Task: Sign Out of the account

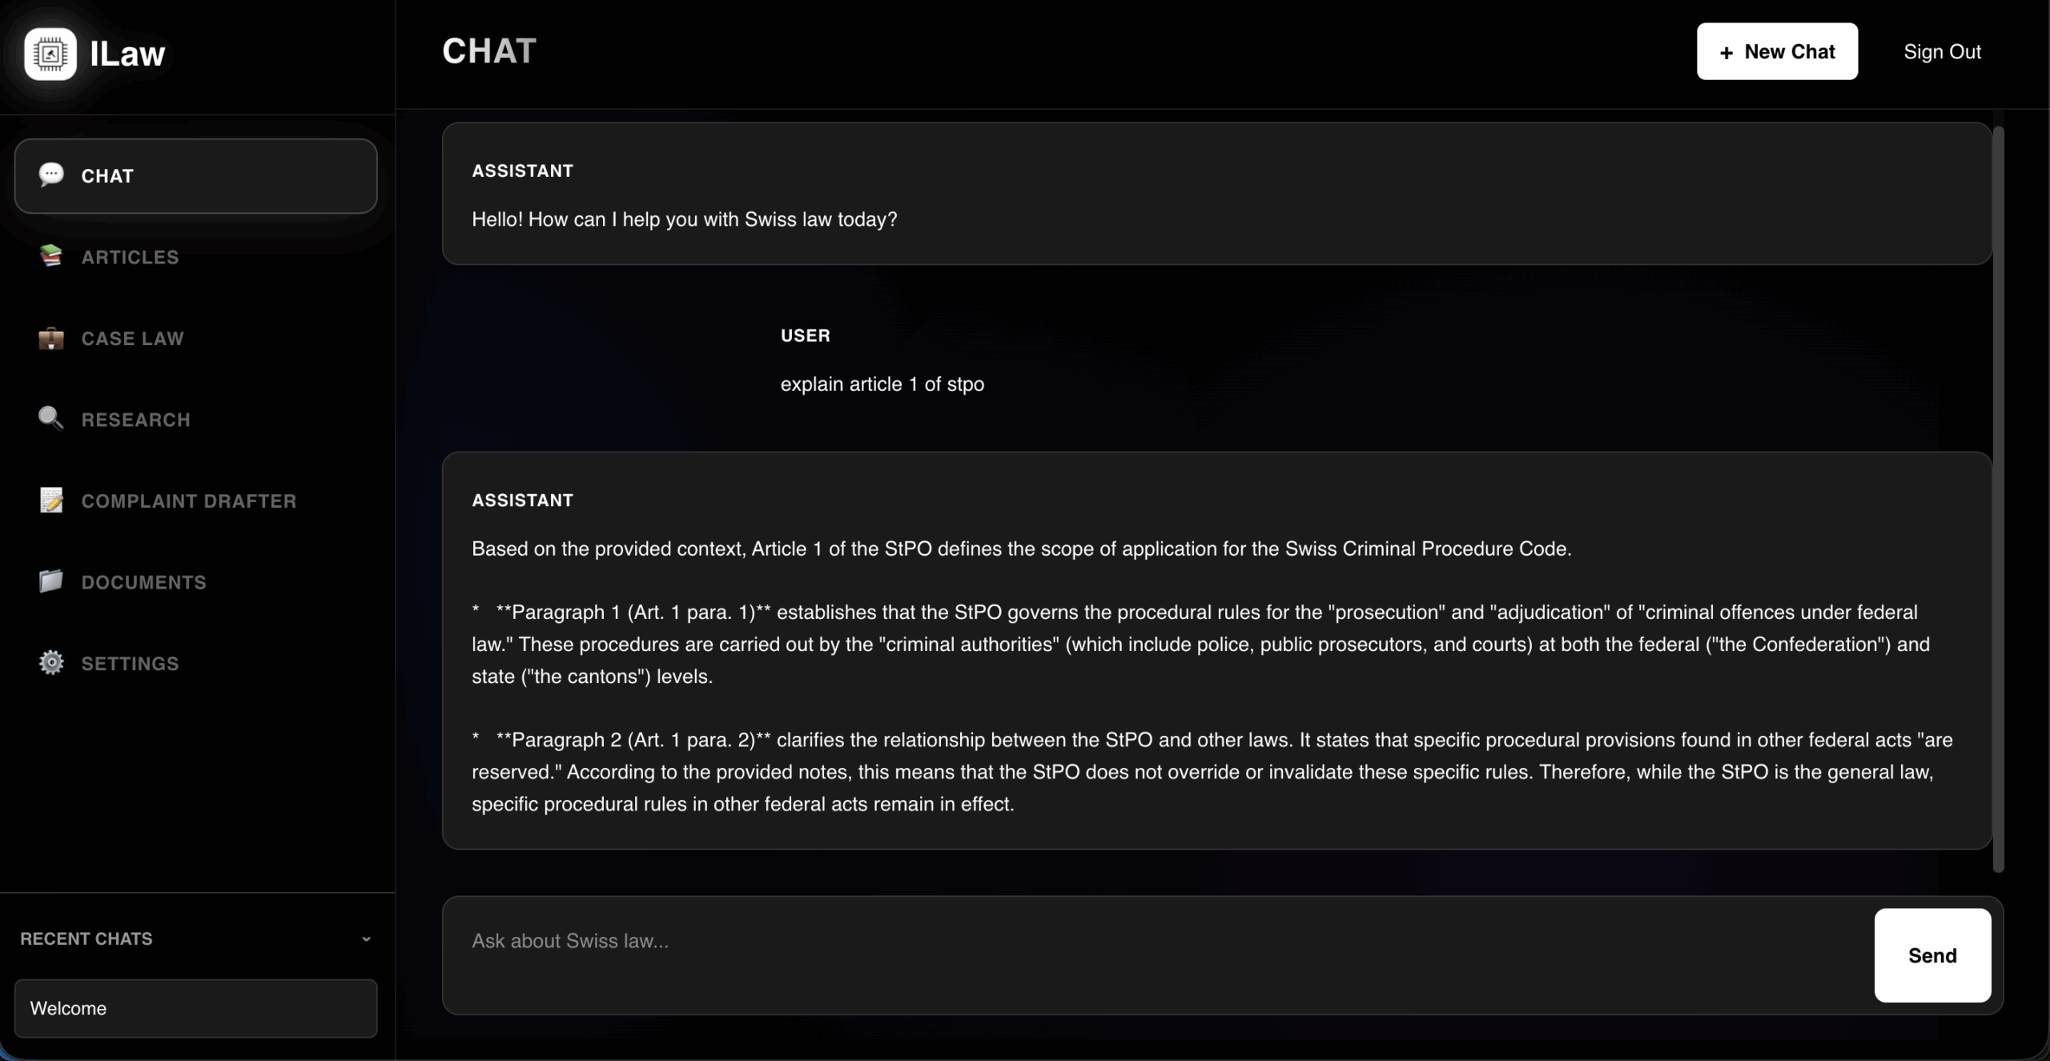Action: point(1942,51)
